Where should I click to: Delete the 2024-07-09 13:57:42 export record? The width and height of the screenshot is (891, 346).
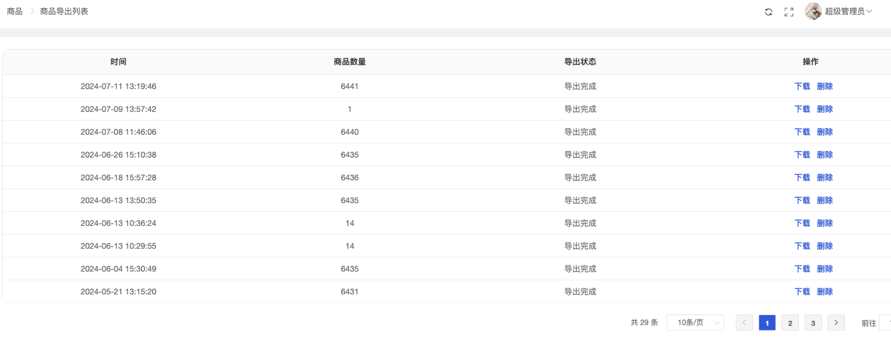(x=825, y=109)
